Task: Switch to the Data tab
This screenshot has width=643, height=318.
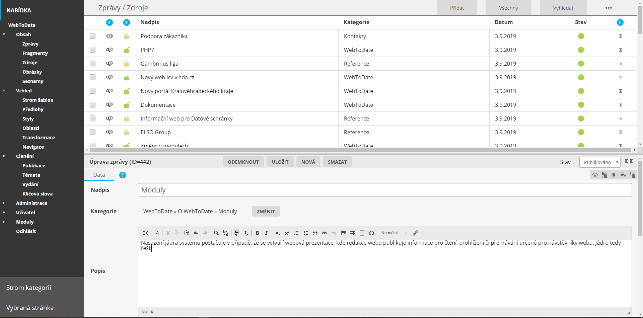Action: (99, 175)
